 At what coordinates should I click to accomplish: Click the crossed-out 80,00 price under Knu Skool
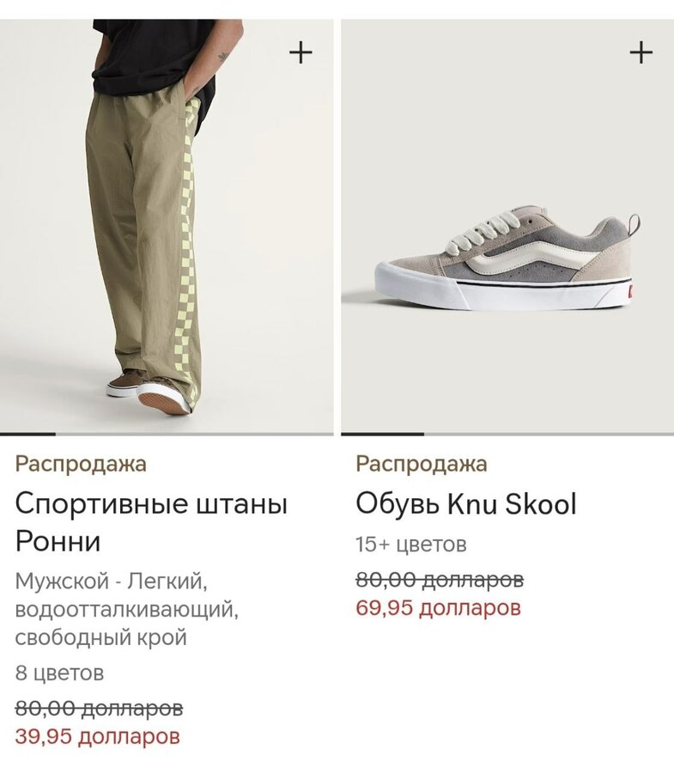(x=440, y=580)
